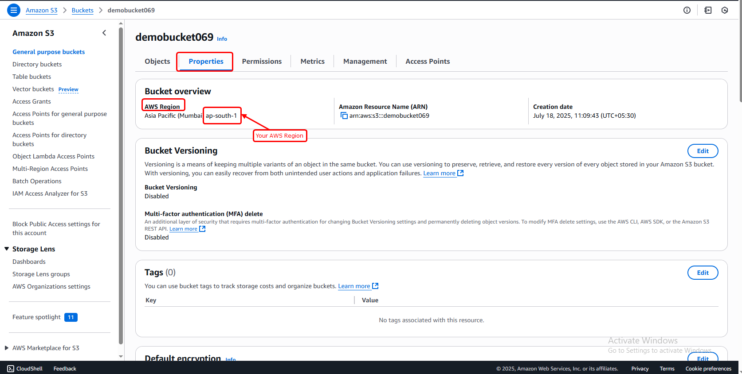The height and width of the screenshot is (374, 742).
Task: Open Access Points for general purpose buckets
Action: [x=59, y=118]
